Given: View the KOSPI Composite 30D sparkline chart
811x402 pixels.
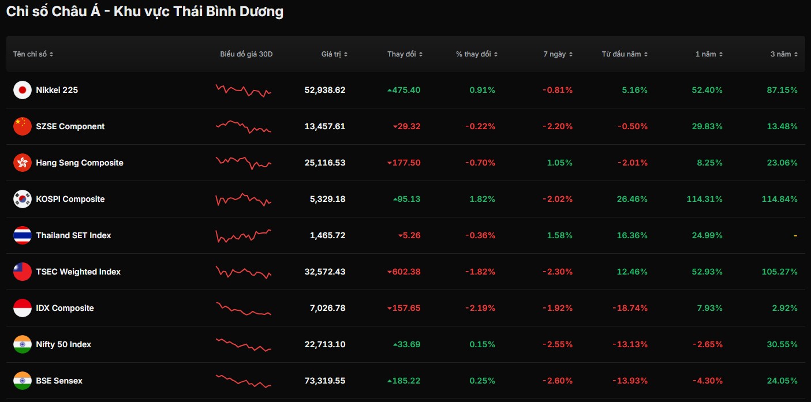Looking at the screenshot, I should pyautogui.click(x=243, y=199).
